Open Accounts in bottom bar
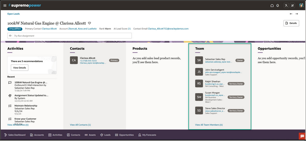 pyautogui.click(x=37, y=135)
